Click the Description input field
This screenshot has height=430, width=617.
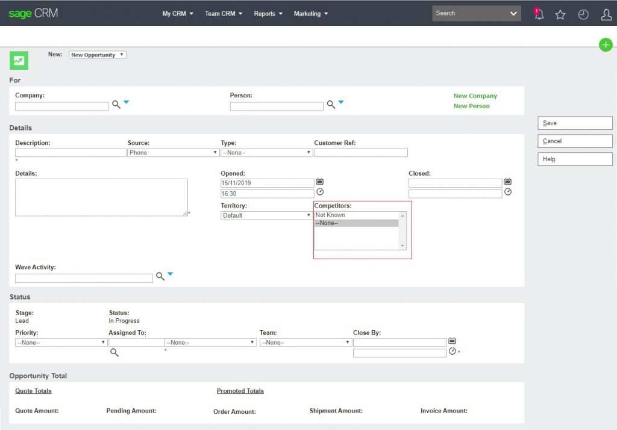click(70, 153)
